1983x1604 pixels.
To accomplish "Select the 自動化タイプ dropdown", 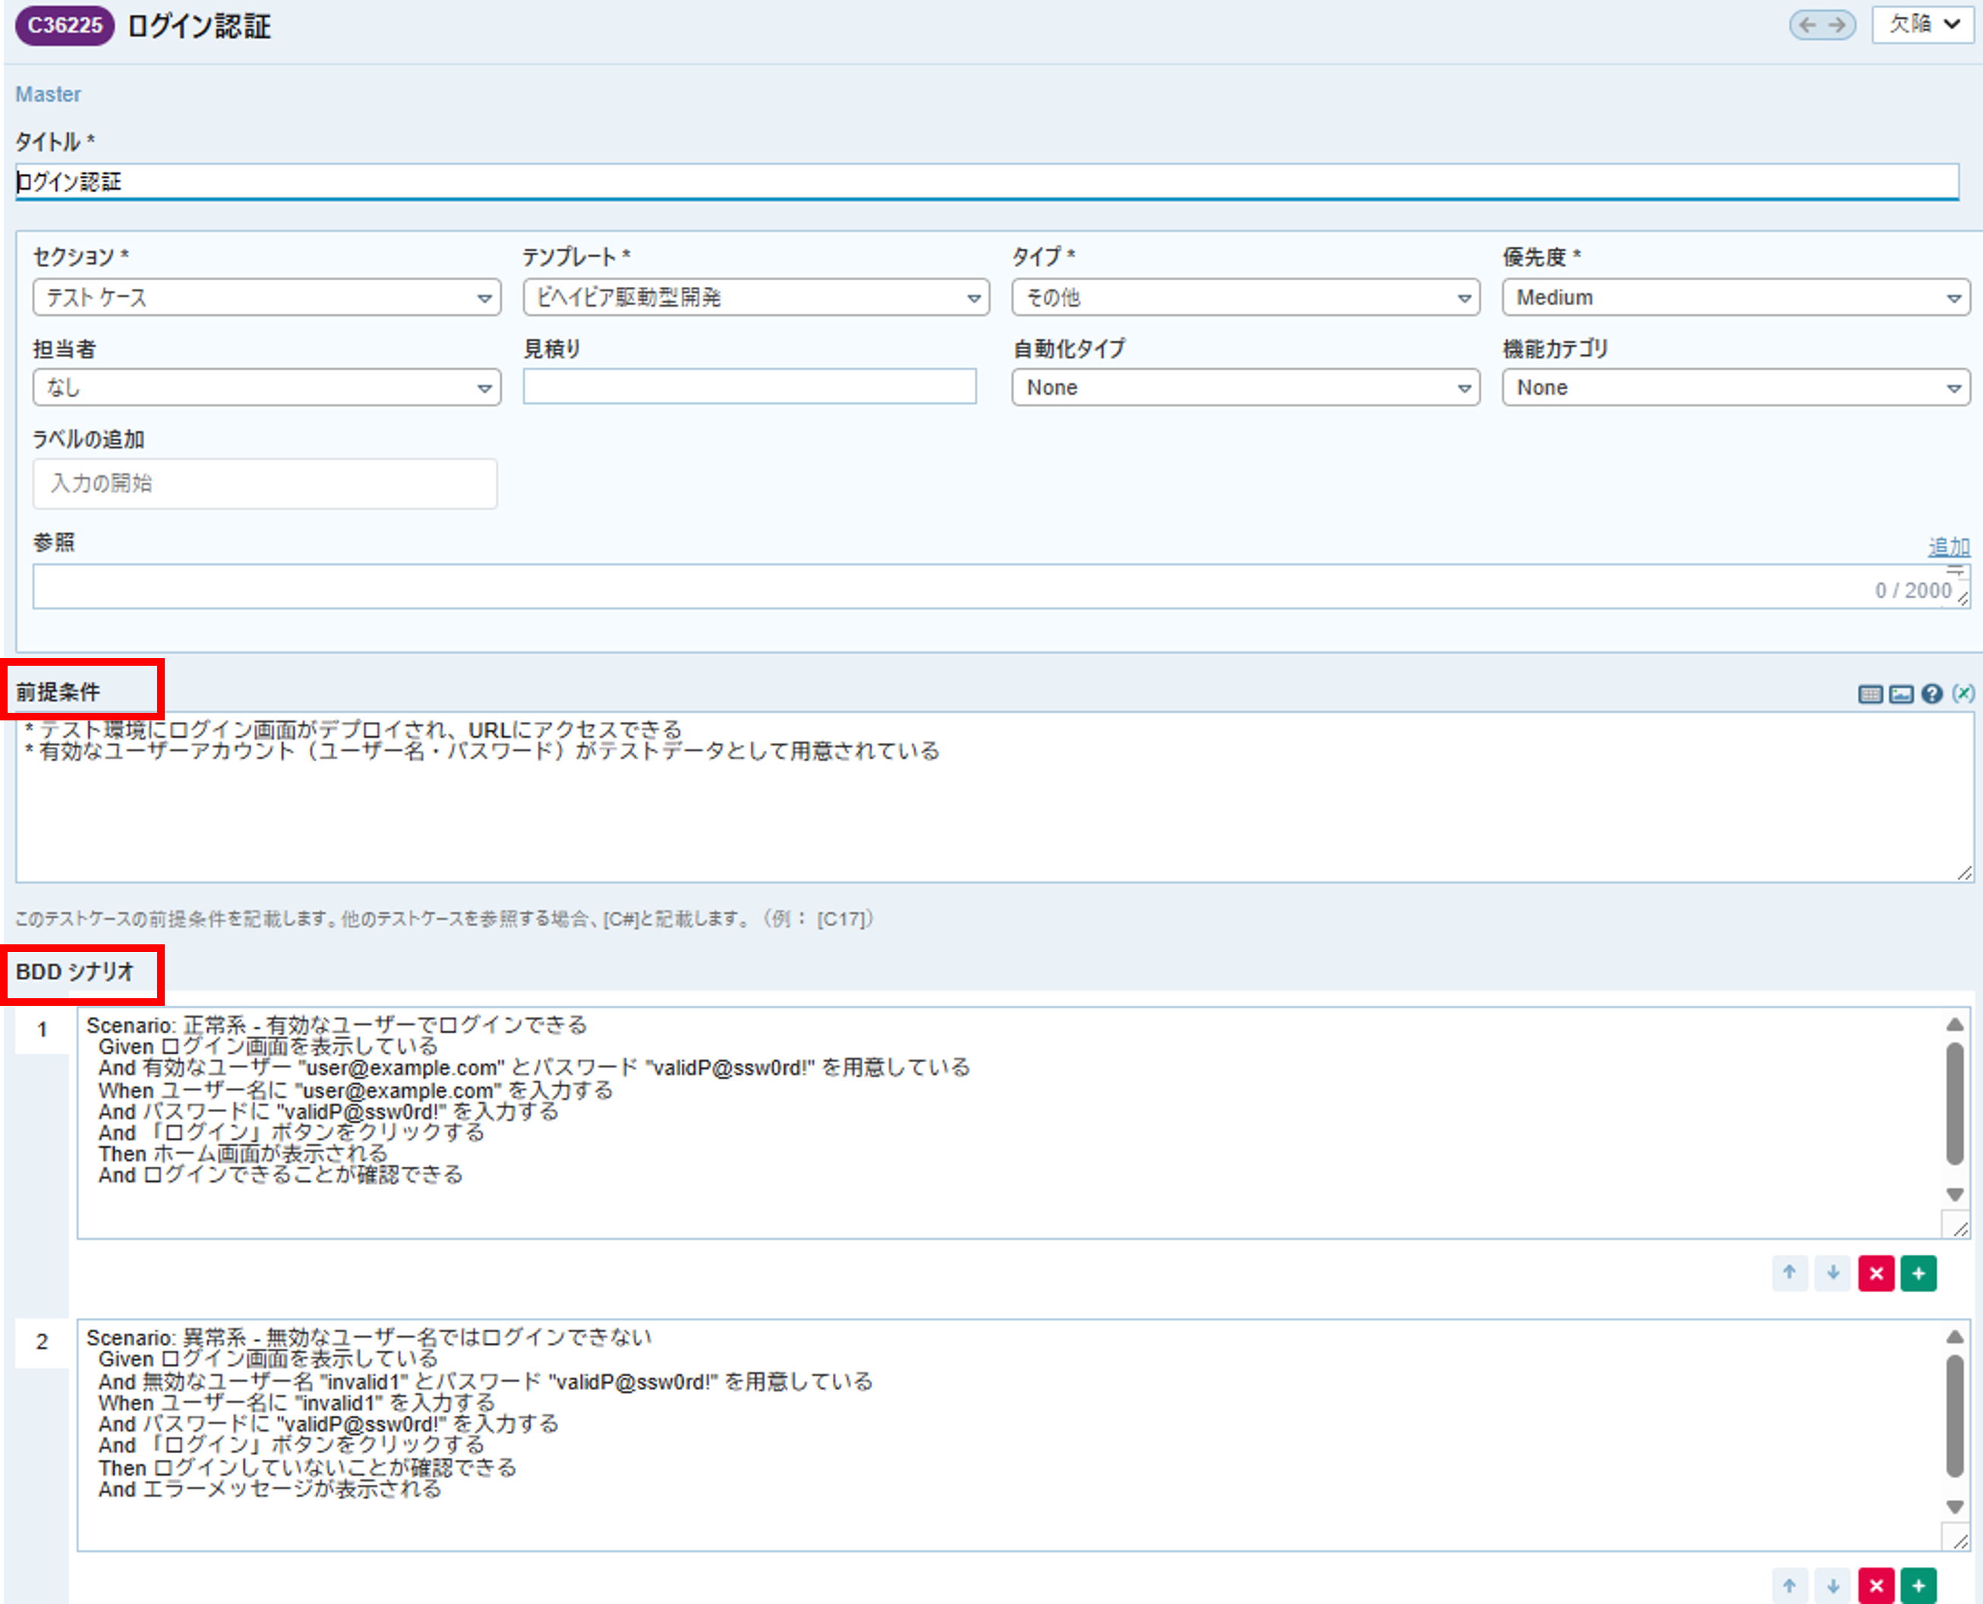I will [x=1246, y=387].
